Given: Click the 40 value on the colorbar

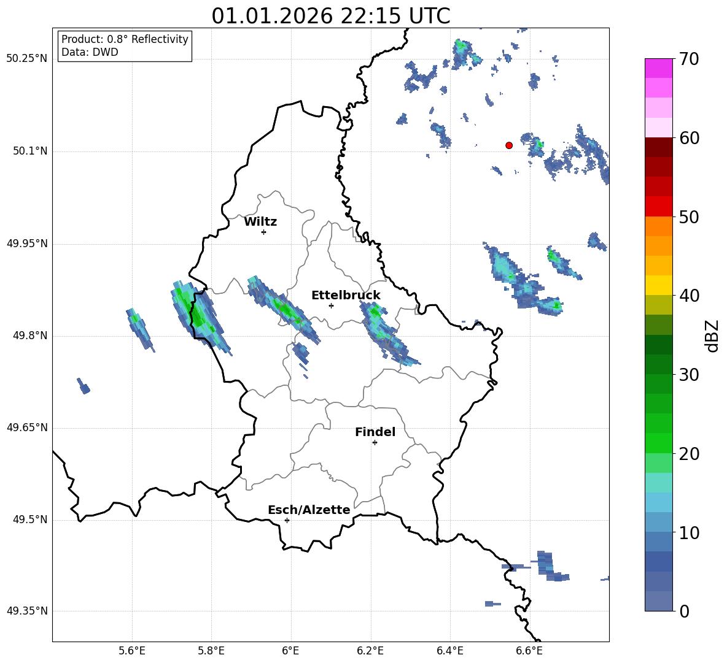Looking at the screenshot, I should tap(688, 296).
